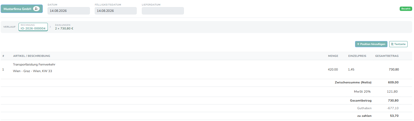Click the line total 730,80 in row 1
The image size is (414, 121).
click(394, 69)
